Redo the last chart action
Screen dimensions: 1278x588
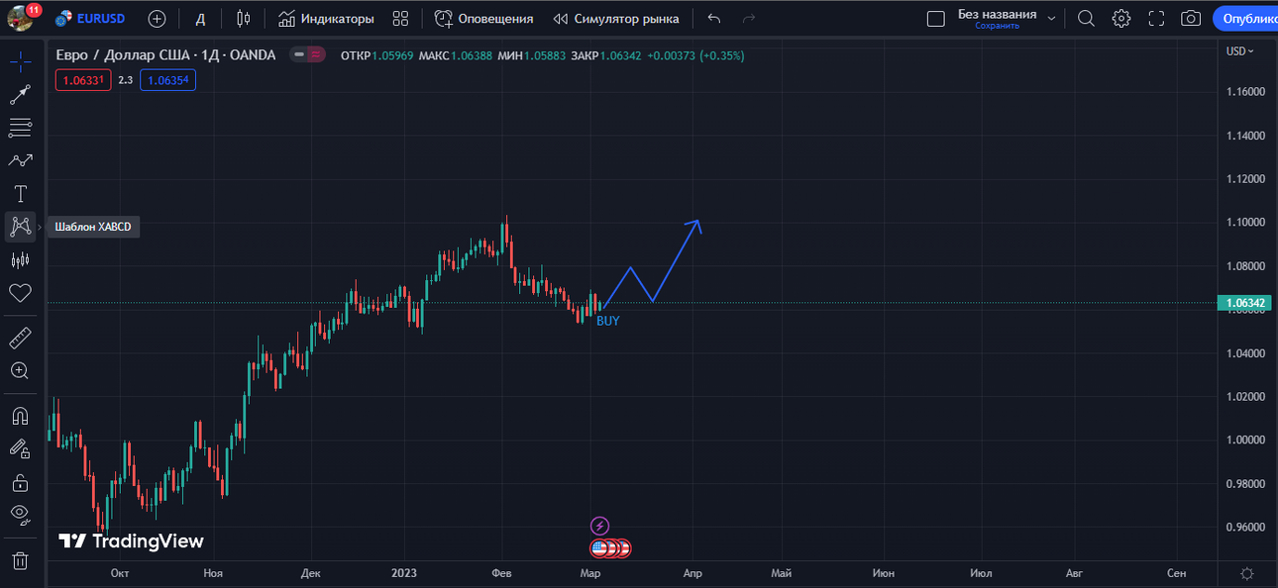[x=749, y=19]
